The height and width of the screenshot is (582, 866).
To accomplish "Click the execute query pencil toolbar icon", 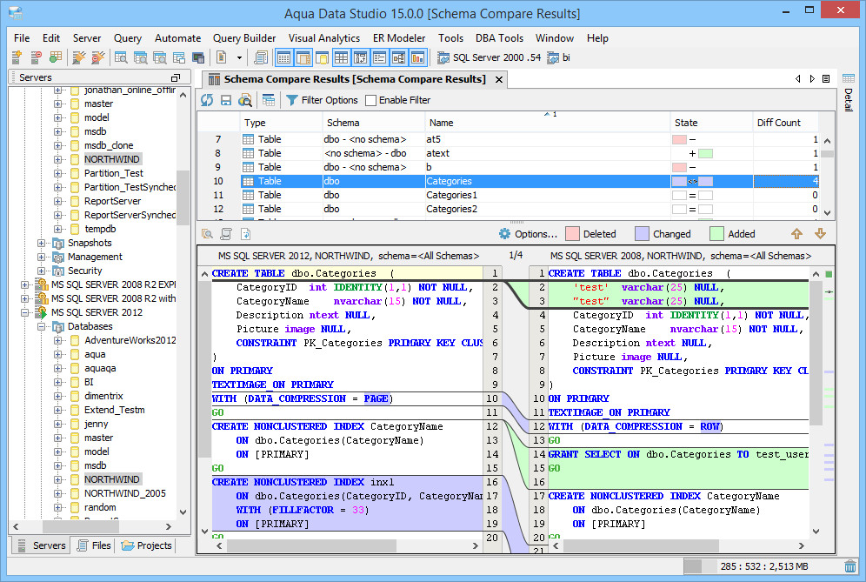I will pos(79,57).
